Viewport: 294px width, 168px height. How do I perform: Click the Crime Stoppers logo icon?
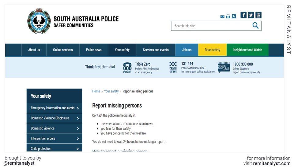[x=224, y=67]
